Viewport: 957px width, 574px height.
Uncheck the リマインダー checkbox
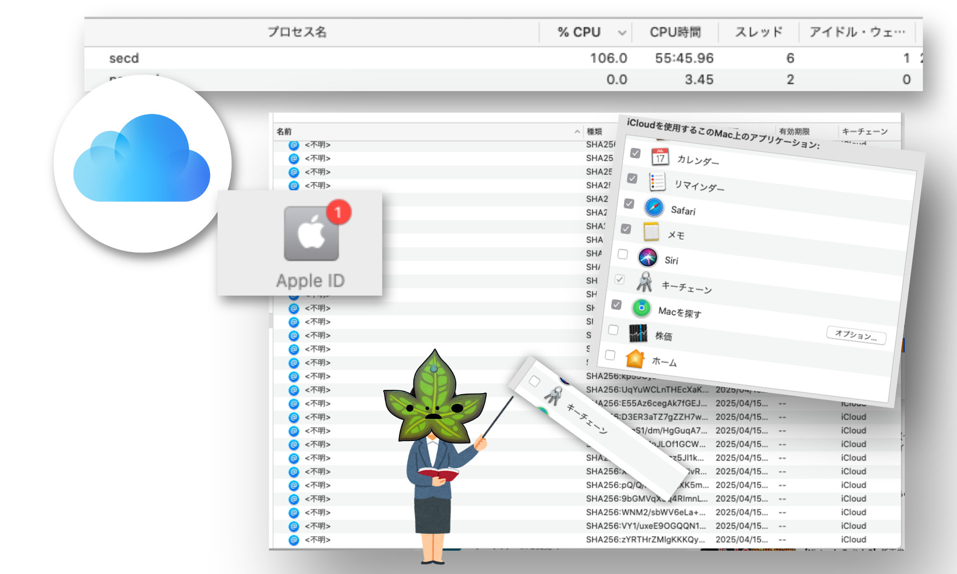click(632, 178)
